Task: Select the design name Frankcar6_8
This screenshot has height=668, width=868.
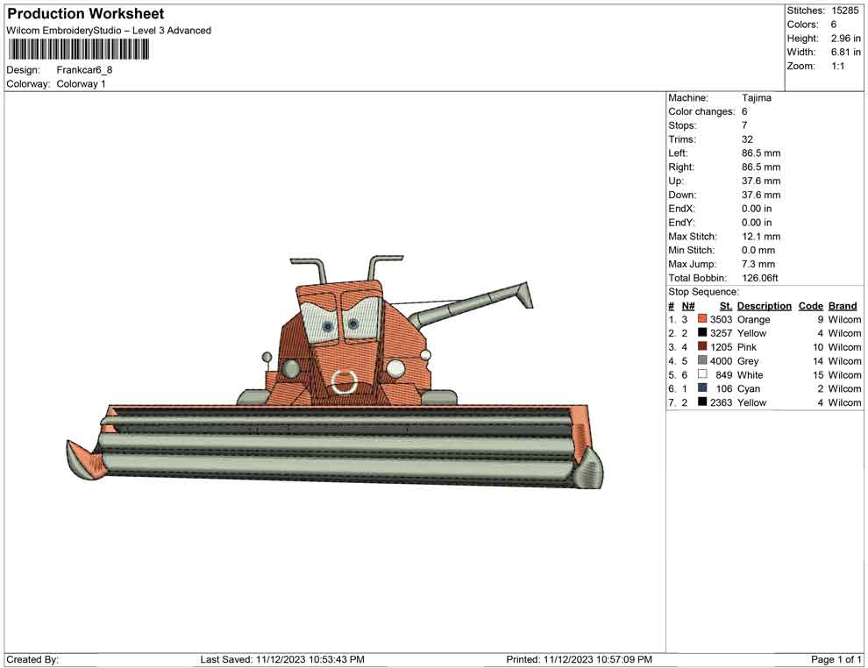Action: coord(85,70)
